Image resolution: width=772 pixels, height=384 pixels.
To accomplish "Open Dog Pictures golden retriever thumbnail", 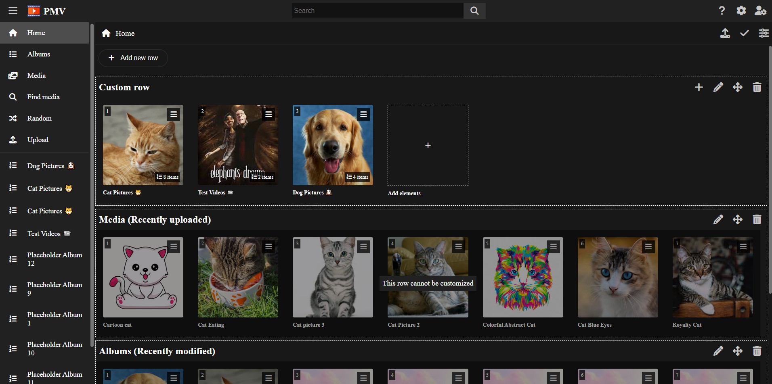I will click(333, 145).
